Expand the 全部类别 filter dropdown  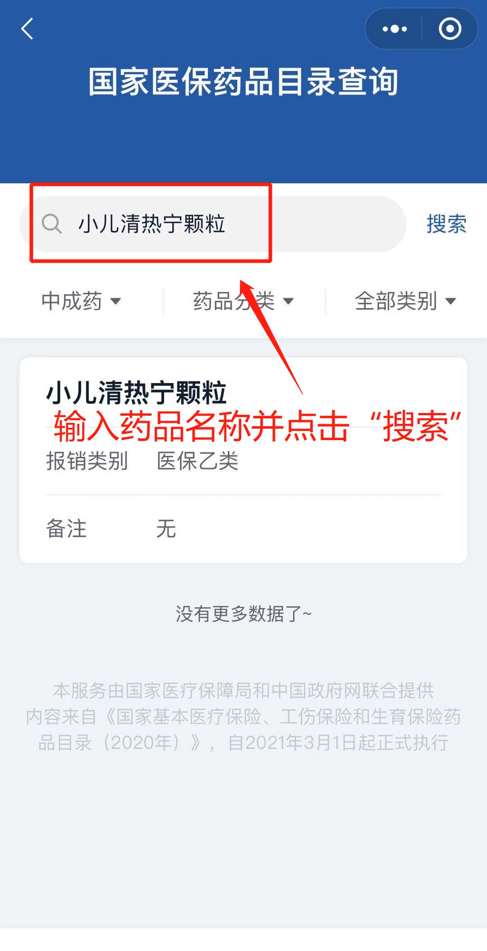pyautogui.click(x=405, y=301)
